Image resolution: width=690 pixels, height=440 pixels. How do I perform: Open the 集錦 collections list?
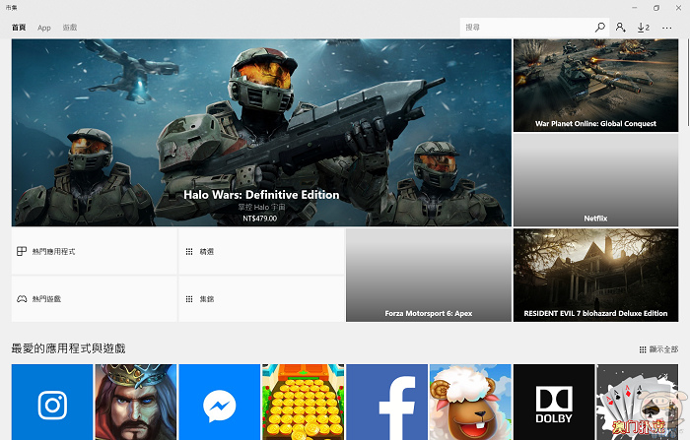[261, 299]
